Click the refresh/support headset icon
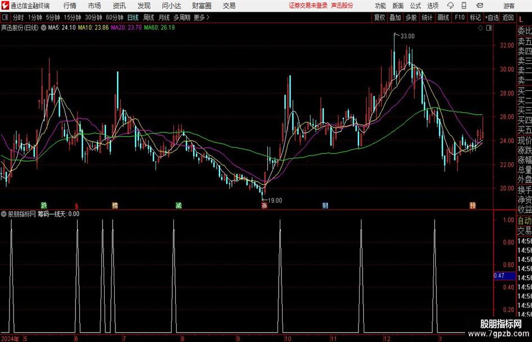The height and width of the screenshot is (342, 532). click(x=450, y=6)
